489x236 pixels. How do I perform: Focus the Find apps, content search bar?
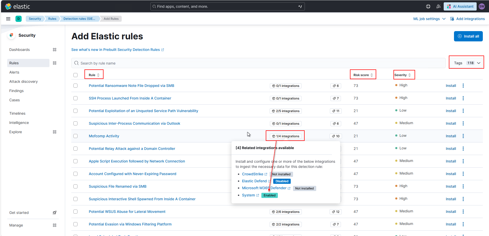(227, 6)
